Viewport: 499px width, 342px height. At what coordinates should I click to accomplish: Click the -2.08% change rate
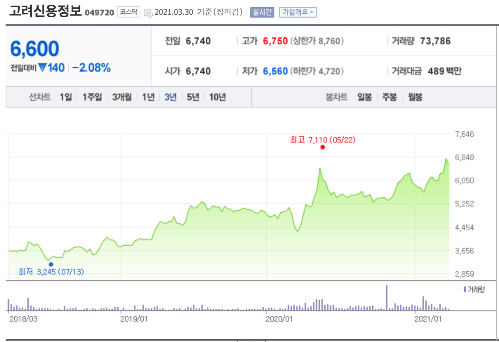[x=92, y=67]
